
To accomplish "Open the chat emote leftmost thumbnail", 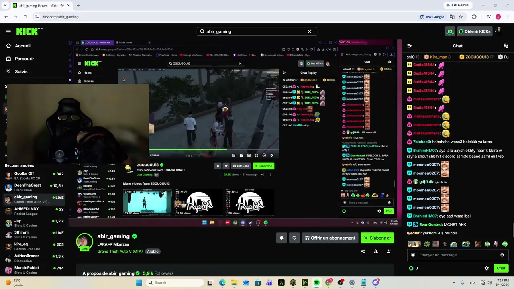I will (x=414, y=244).
